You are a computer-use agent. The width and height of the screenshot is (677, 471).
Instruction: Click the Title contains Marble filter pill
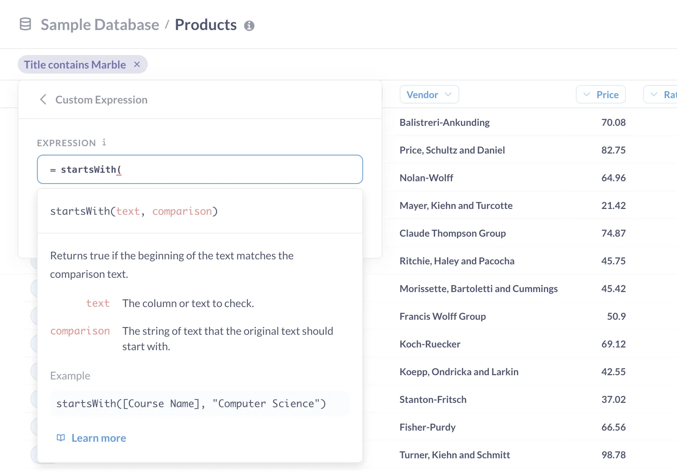tap(75, 65)
